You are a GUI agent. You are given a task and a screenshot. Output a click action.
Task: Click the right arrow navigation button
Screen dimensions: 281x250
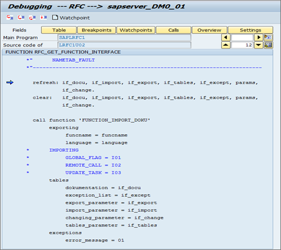(x=259, y=37)
